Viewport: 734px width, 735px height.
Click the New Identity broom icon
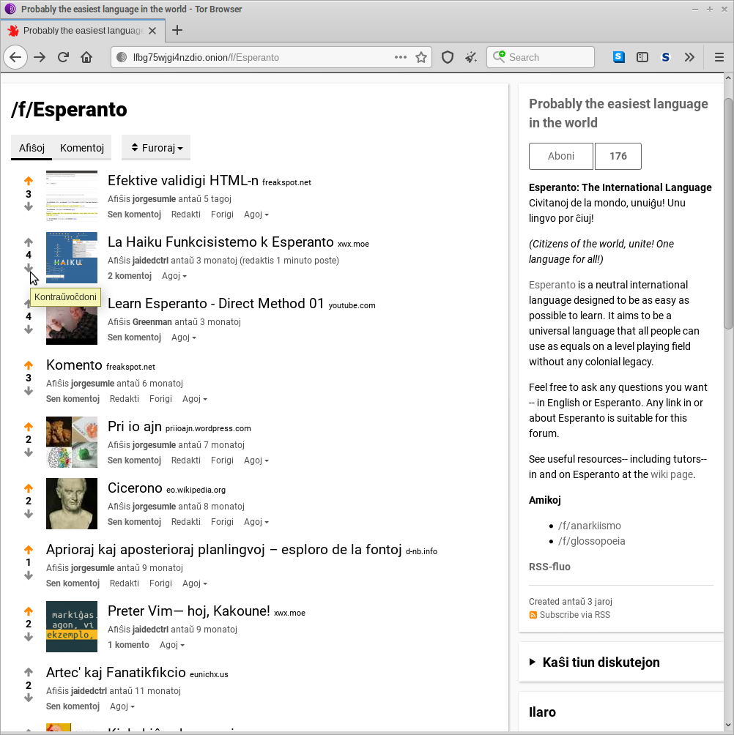tap(471, 57)
